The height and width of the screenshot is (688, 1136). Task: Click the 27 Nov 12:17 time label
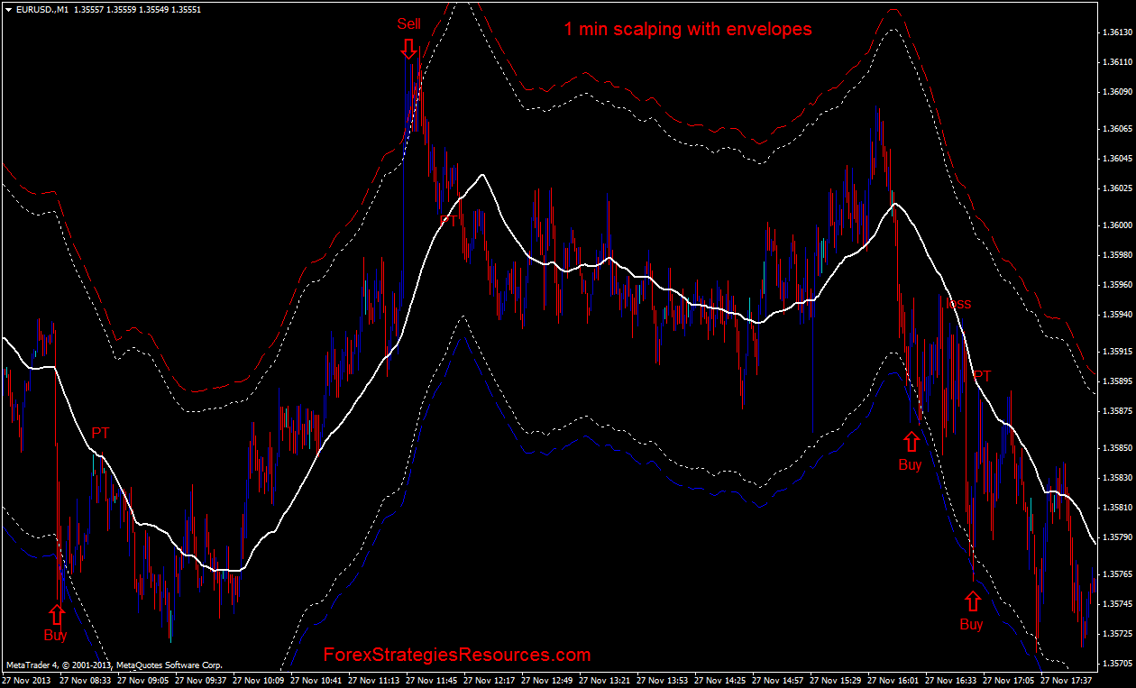tap(490, 681)
